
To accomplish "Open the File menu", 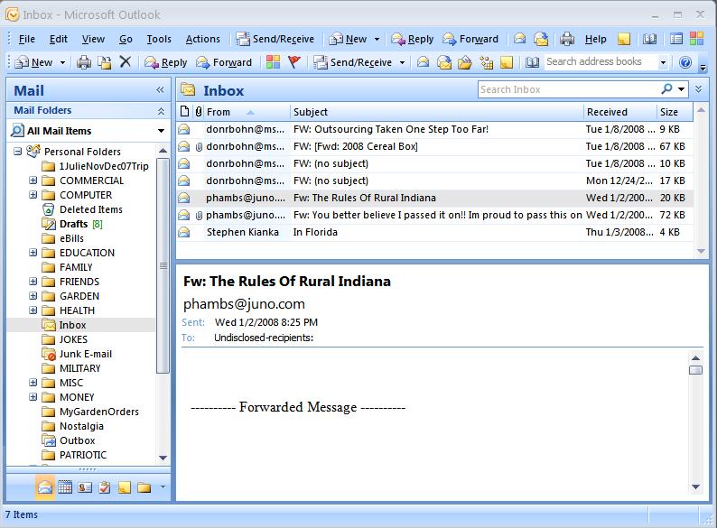I will coord(26,40).
